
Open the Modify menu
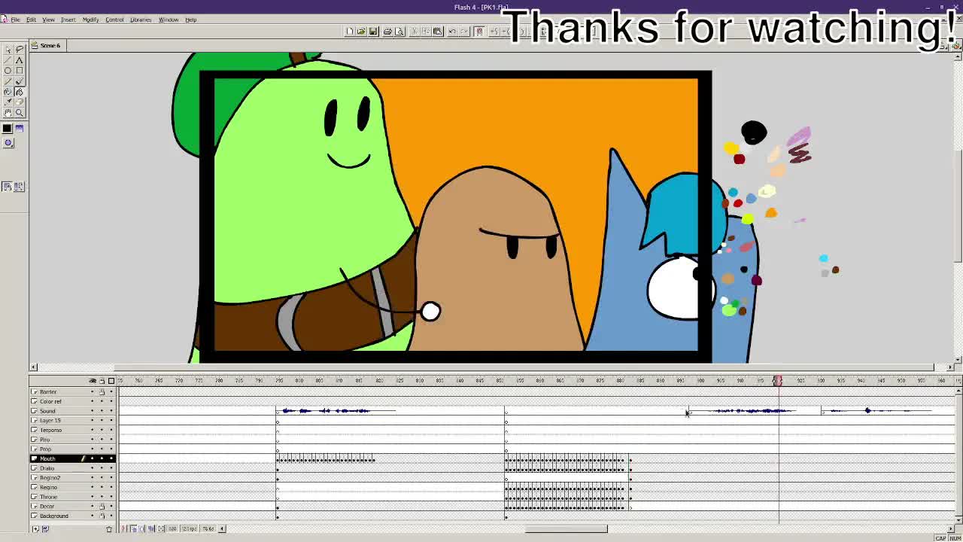point(90,20)
